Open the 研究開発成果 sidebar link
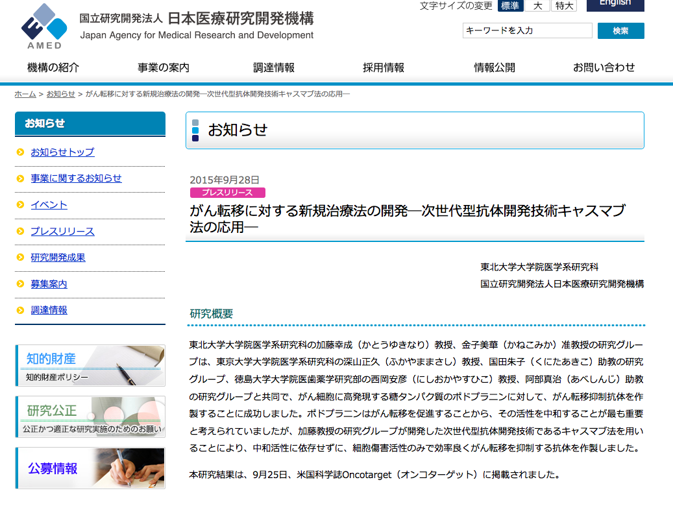673x506 pixels. pyautogui.click(x=58, y=258)
